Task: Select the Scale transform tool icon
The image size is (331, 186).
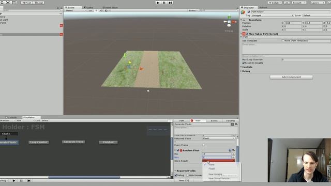Action: pos(8,3)
